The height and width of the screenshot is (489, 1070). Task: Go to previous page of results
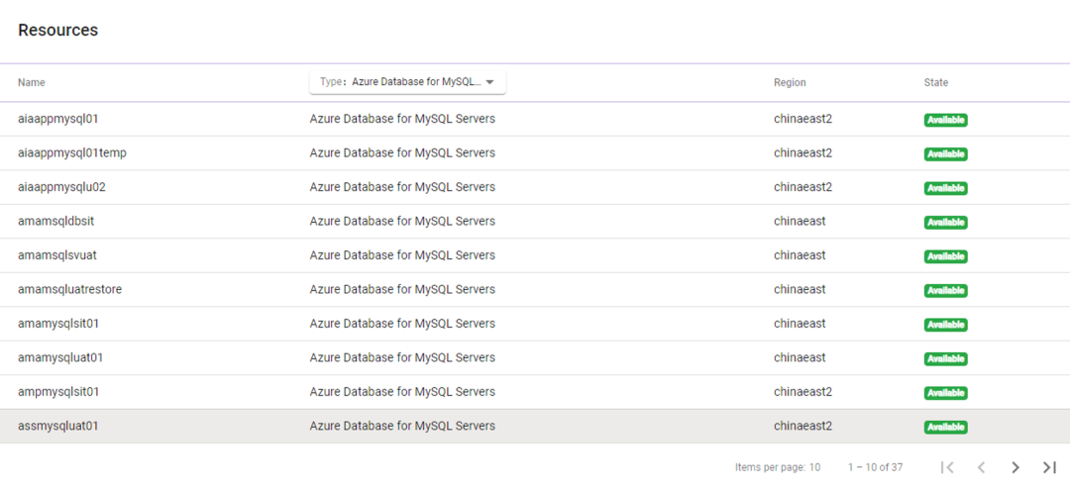981,467
